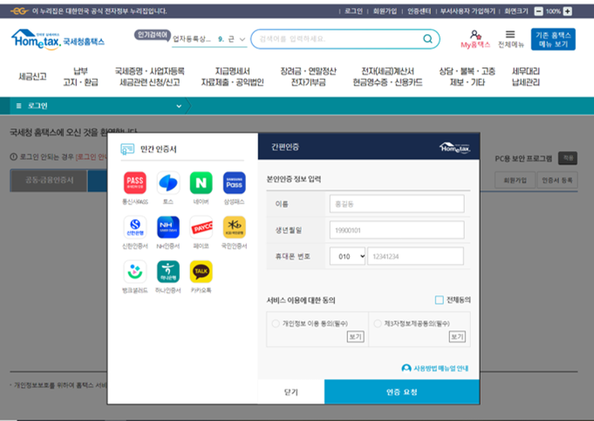Image resolution: width=594 pixels, height=421 pixels.
Task: Select the 공동·금융인증서 tab
Action: [x=49, y=180]
